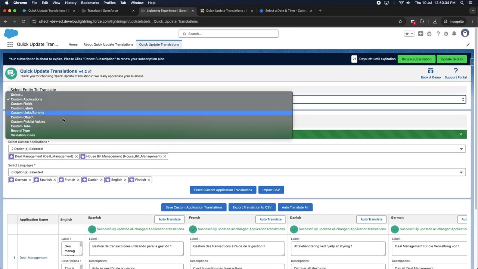Auto Translate the Danish column
Screen dimensions: 478x269
[372, 219]
